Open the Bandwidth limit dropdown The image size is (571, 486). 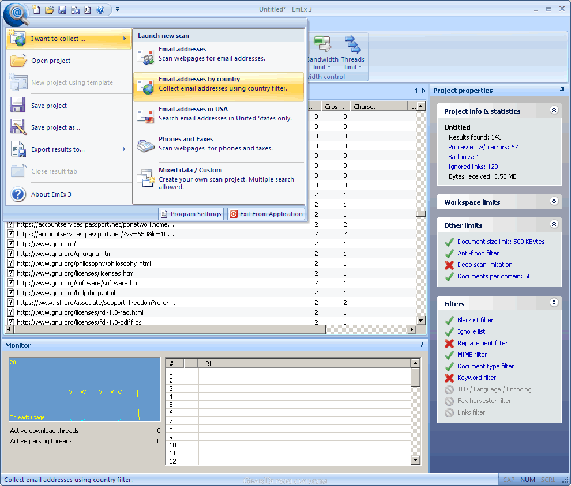322,53
